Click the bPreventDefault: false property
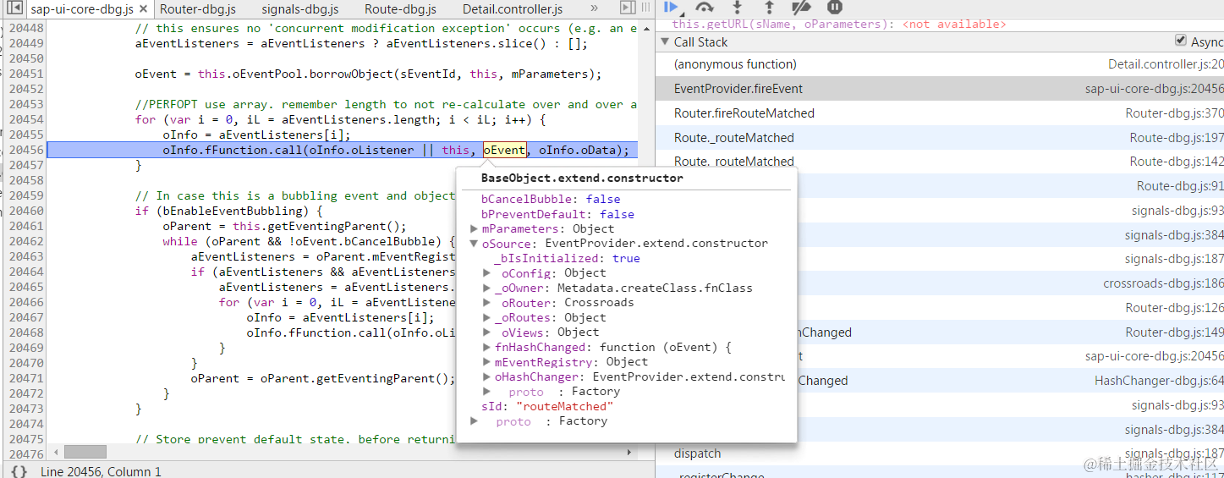Screen dimensions: 1224x478 (x=557, y=214)
